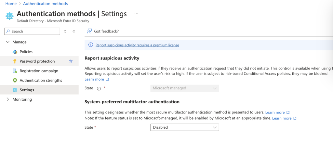The height and width of the screenshot is (156, 333).
Task: Open premium license requirement link in banner
Action: point(137,45)
